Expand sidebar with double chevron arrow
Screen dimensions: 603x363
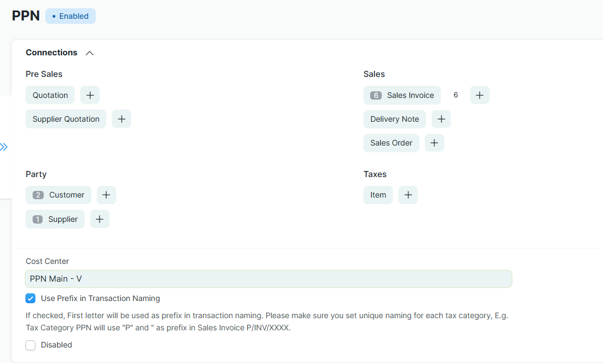4,147
